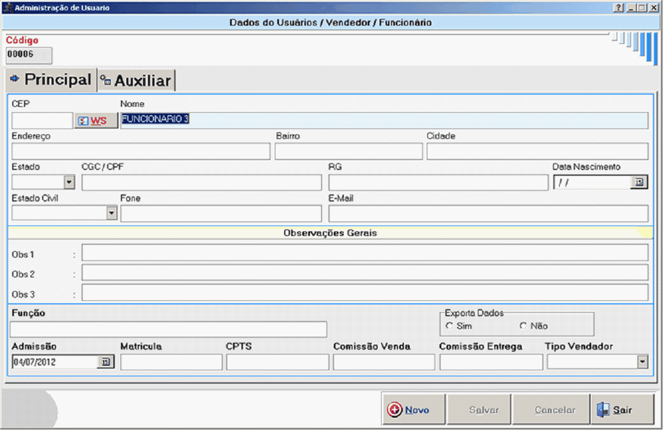Click the WS CEP lookup button
663x430 pixels.
tap(96, 121)
